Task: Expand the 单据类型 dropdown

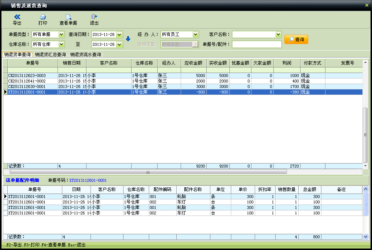Action: [61, 34]
